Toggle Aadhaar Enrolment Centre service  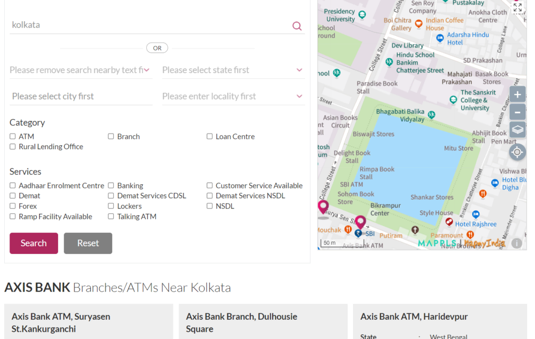(13, 185)
